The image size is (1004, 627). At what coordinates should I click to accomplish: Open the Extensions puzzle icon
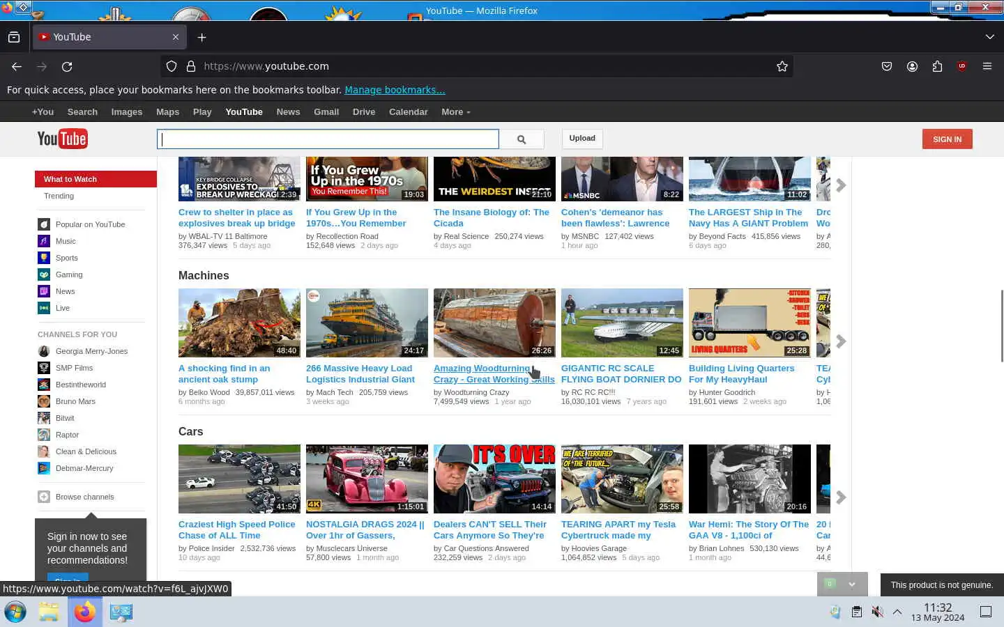pos(937,66)
